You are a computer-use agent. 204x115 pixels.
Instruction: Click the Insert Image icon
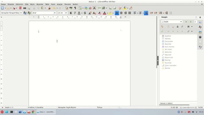click(86, 8)
